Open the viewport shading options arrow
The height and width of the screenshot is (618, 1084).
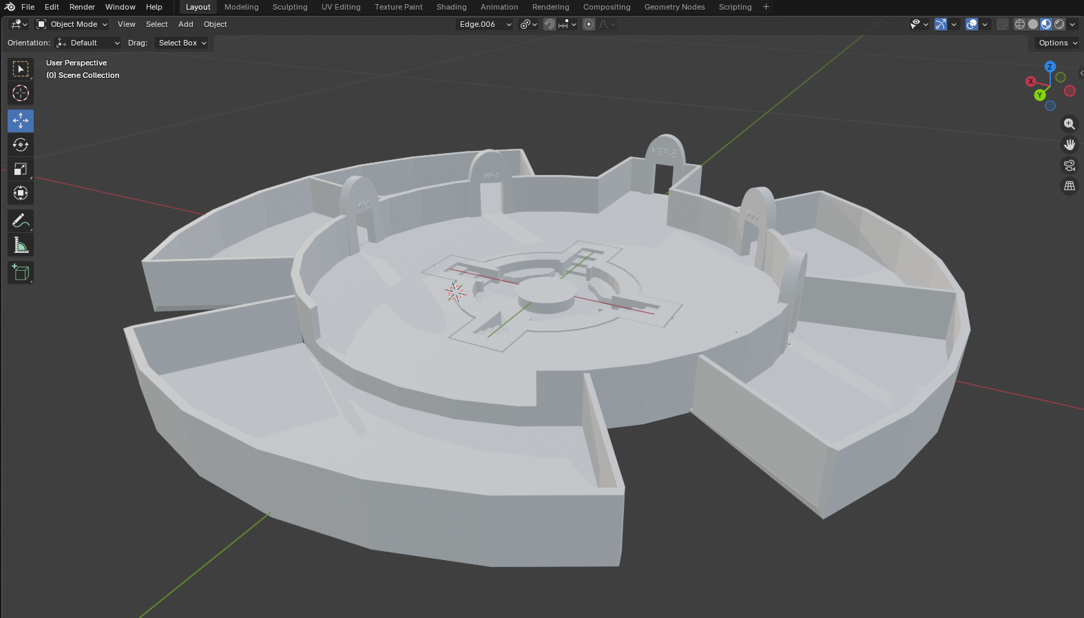(1072, 24)
